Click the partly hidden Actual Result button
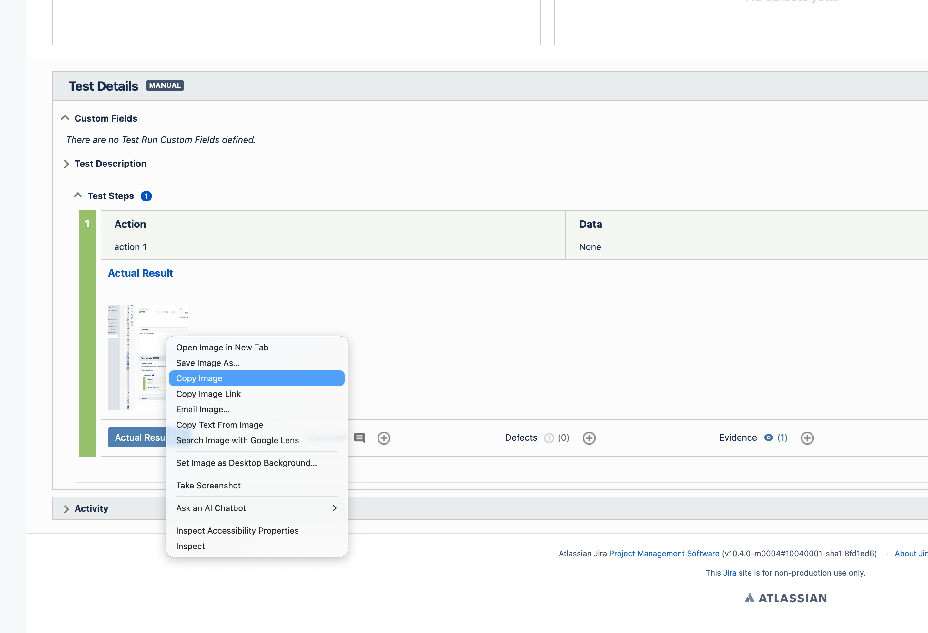928x633 pixels. pos(137,438)
